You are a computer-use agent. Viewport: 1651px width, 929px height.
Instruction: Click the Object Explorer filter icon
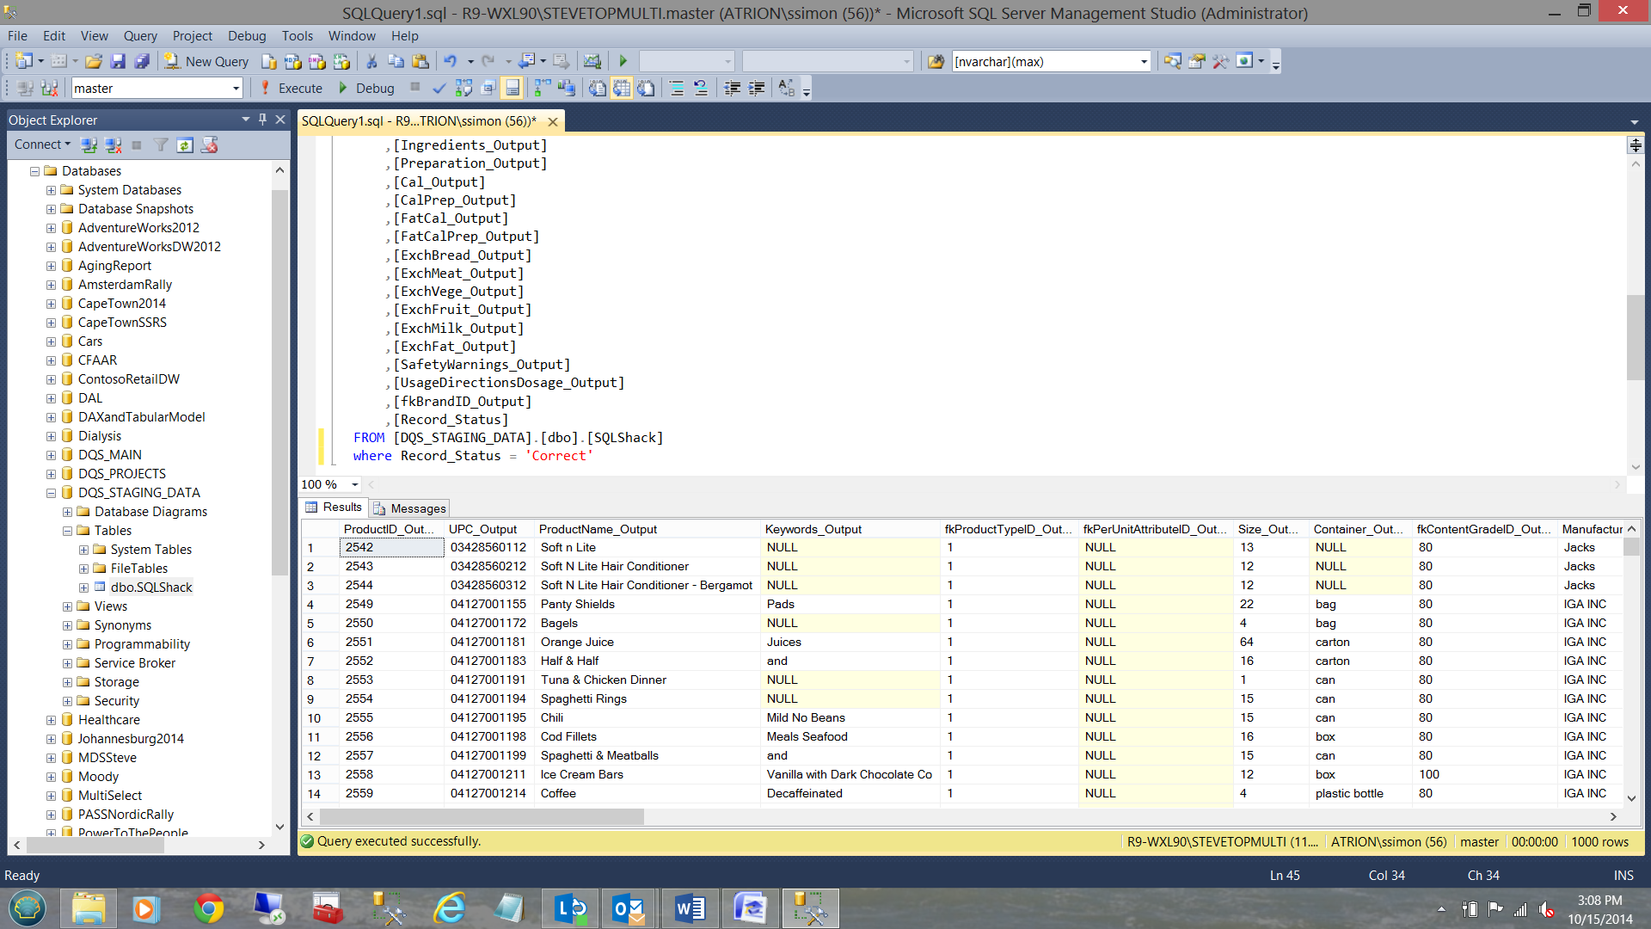(x=161, y=145)
